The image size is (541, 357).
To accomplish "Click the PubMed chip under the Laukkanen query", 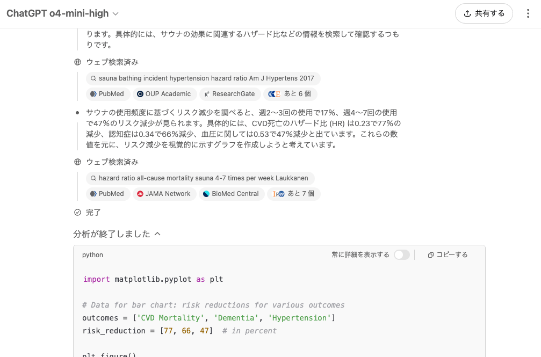I will [107, 194].
